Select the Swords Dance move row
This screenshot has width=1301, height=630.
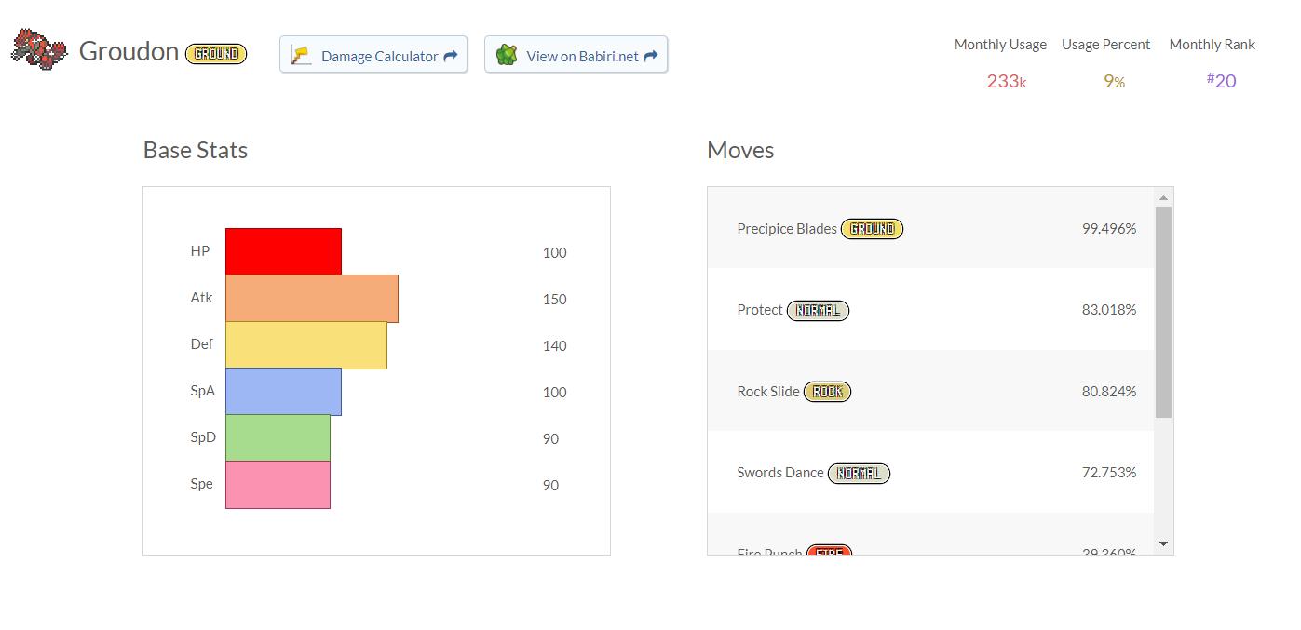point(930,472)
